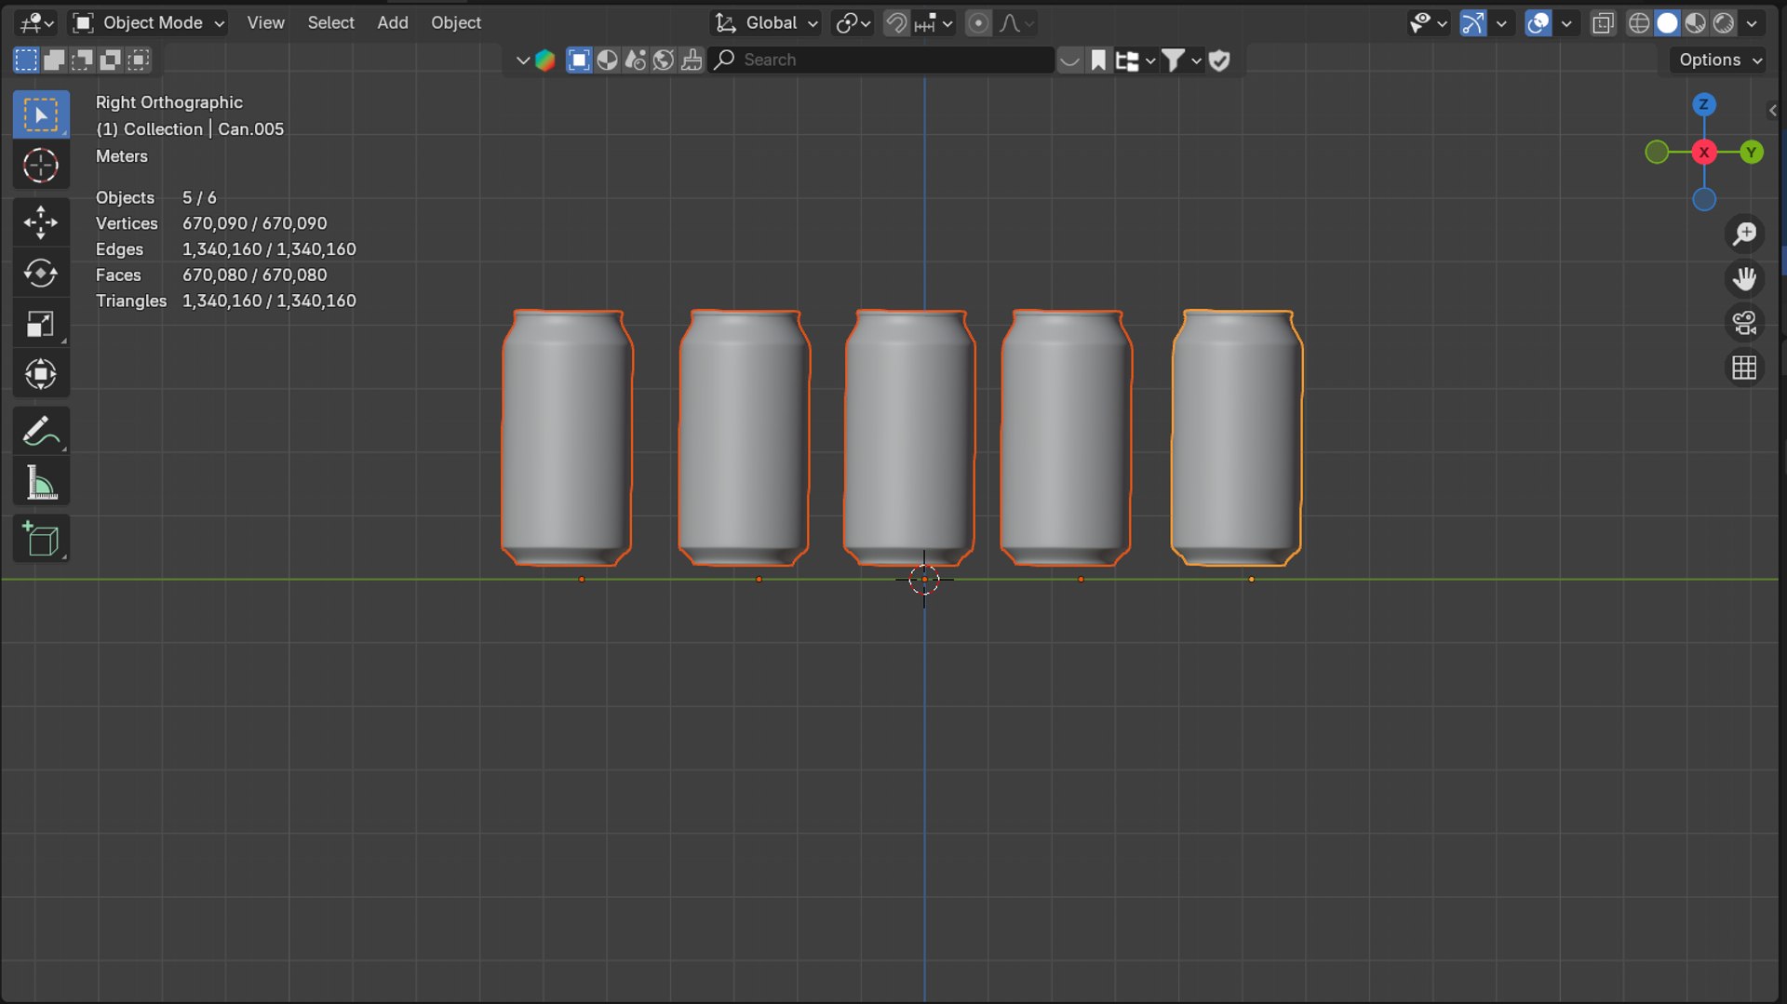Select the Annotate pencil tool
Image resolution: width=1787 pixels, height=1004 pixels.
click(41, 431)
